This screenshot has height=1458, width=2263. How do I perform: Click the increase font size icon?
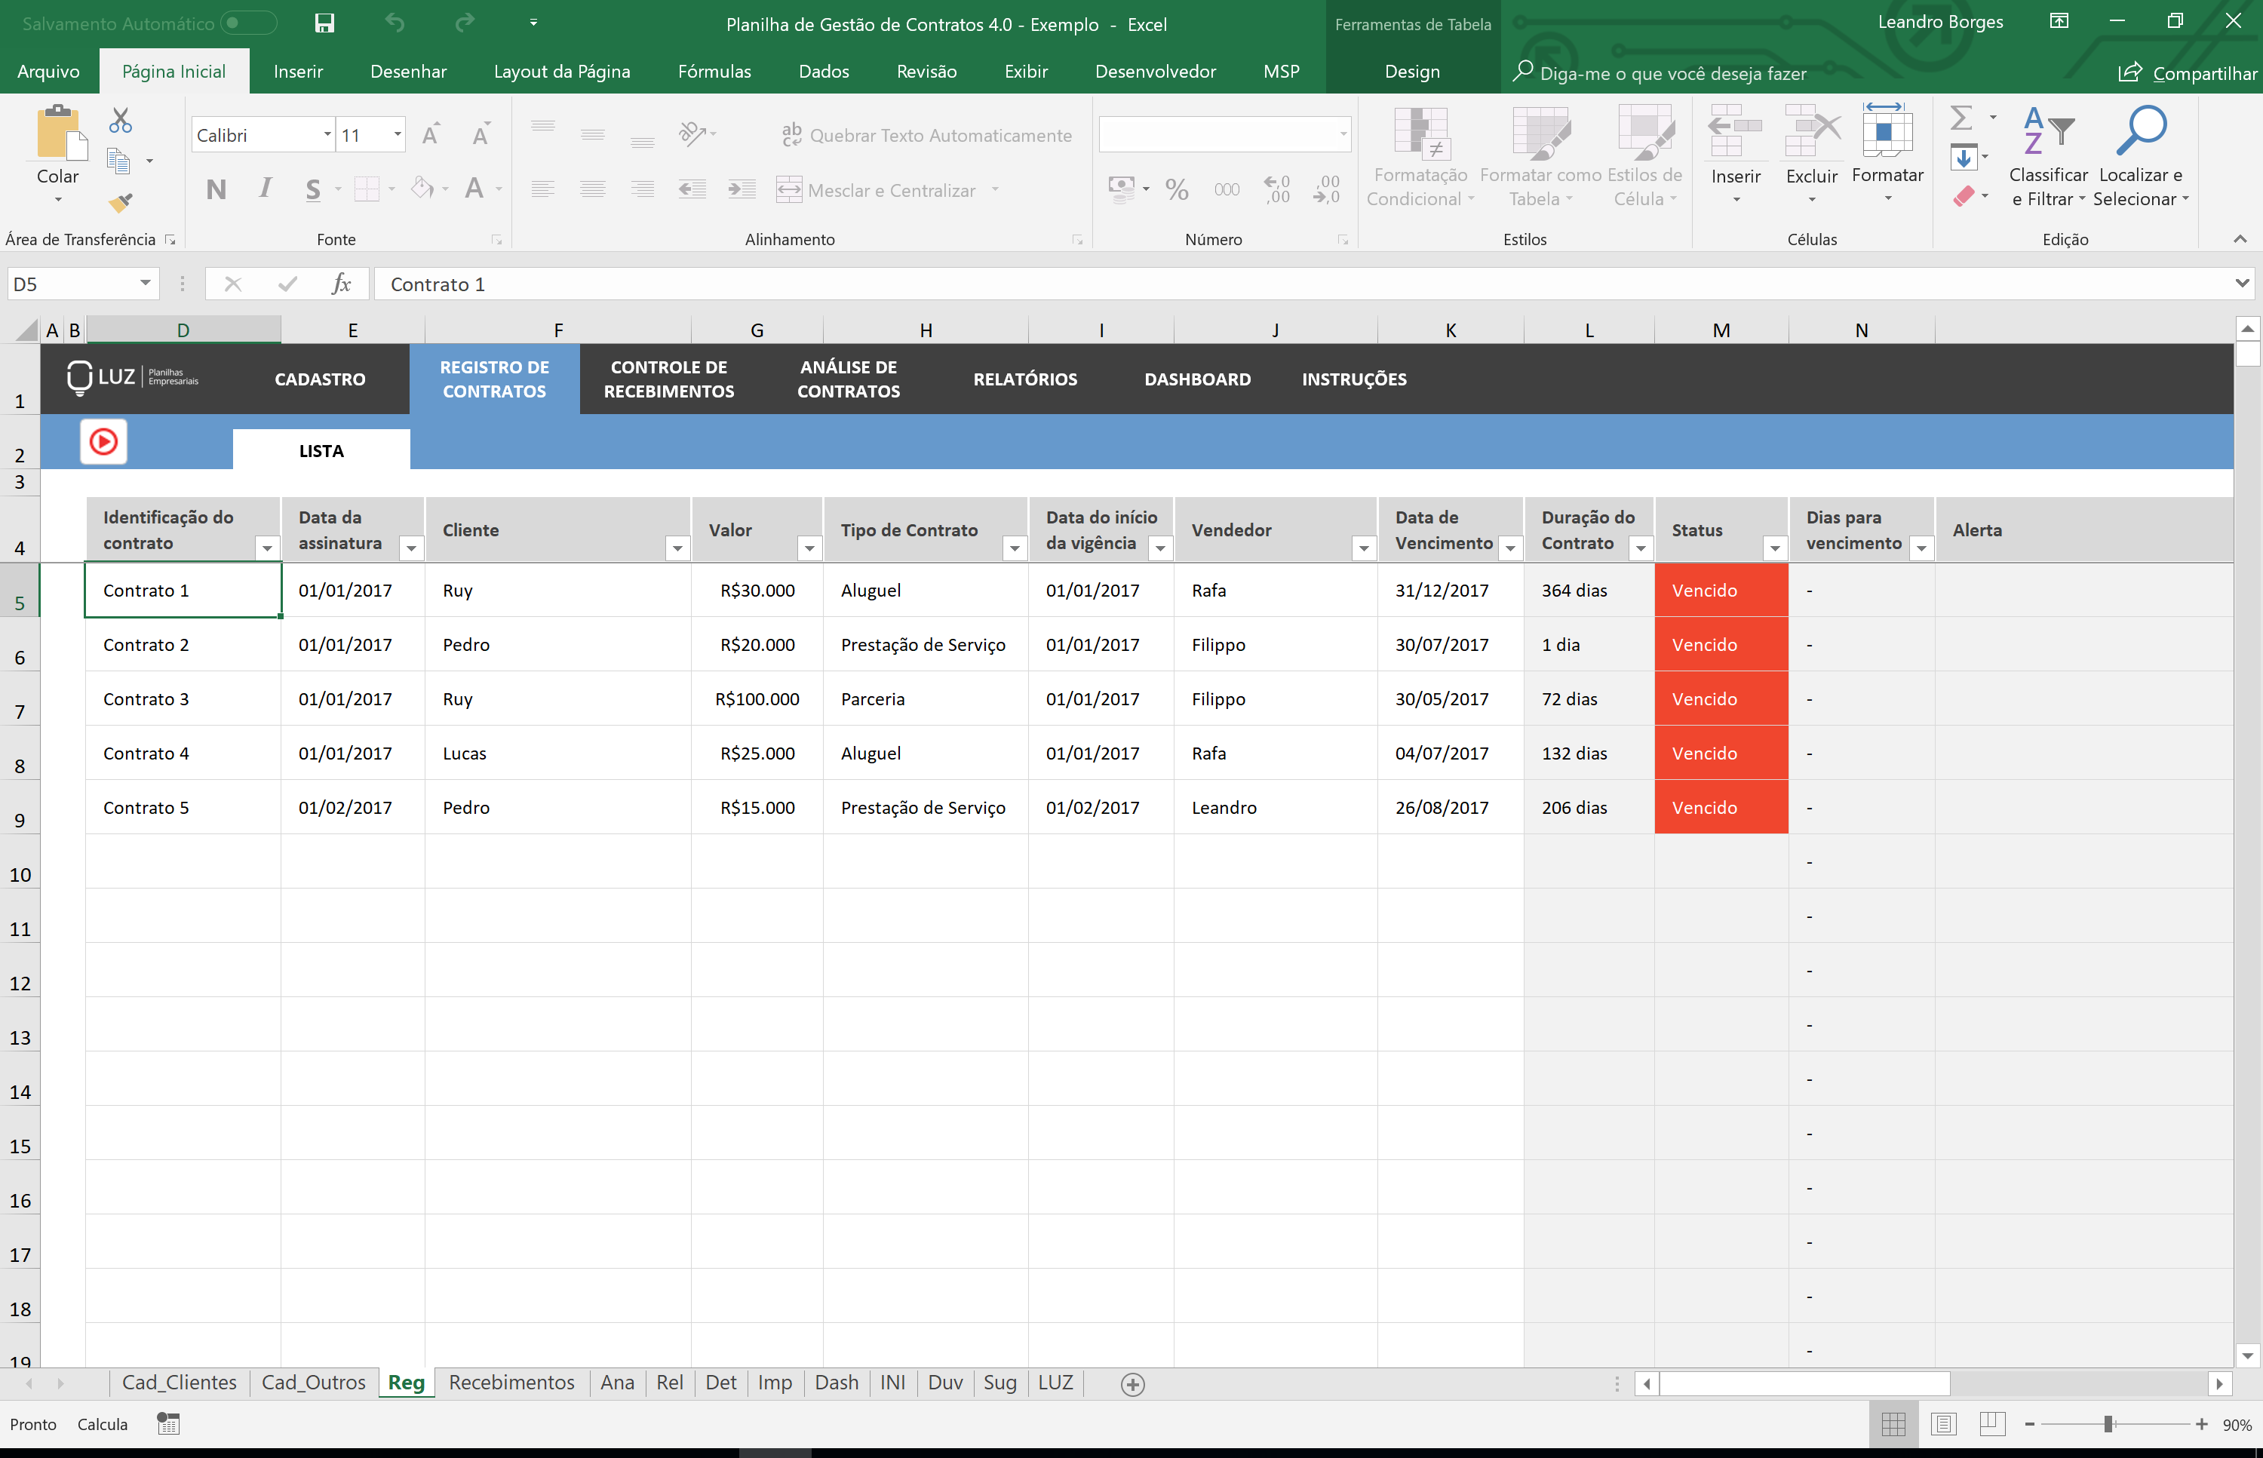click(431, 134)
